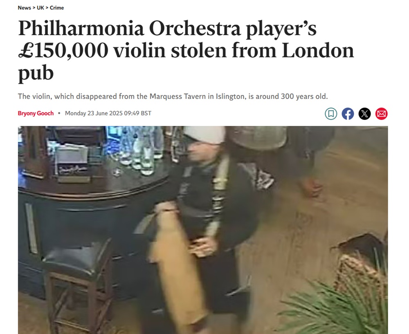Share the article via email icon

click(x=381, y=114)
